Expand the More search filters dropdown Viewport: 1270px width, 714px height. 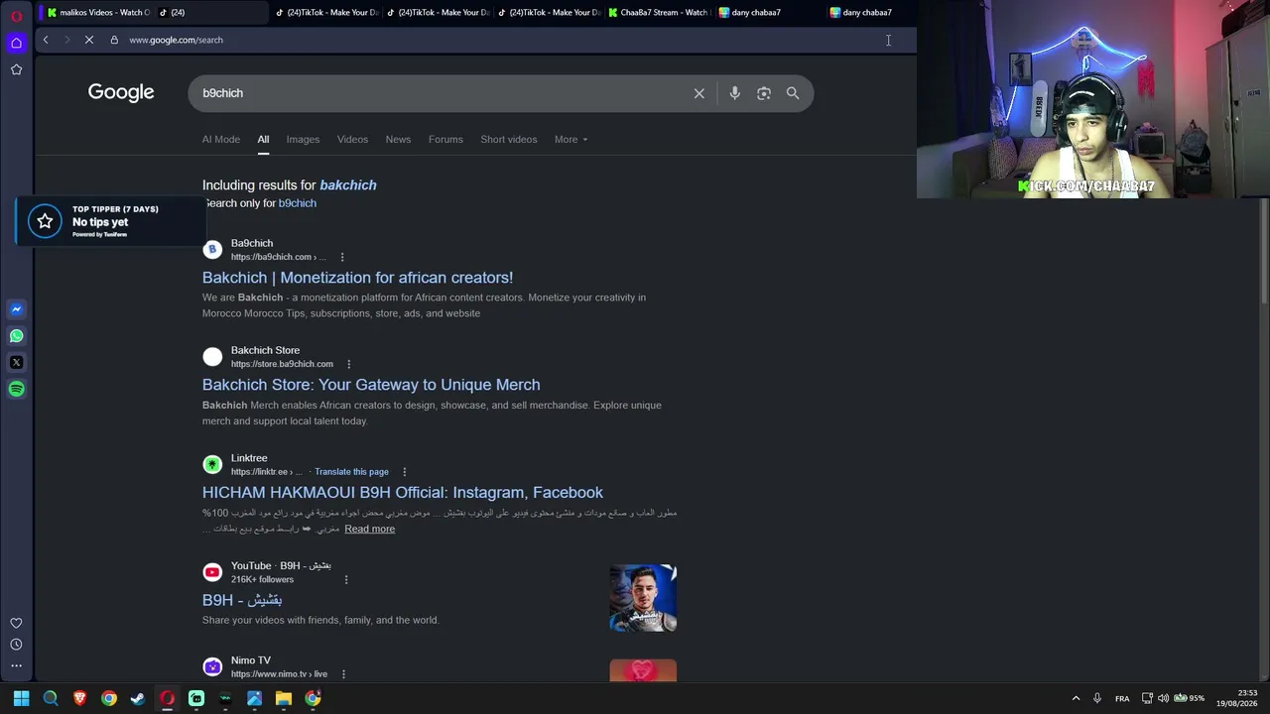571,139
